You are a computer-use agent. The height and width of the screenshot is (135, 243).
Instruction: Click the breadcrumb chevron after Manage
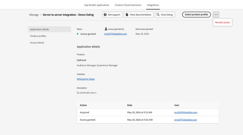tap(41, 15)
